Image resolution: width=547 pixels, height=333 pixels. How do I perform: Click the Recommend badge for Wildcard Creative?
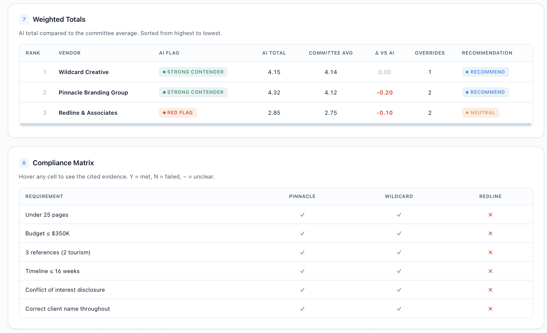click(485, 72)
